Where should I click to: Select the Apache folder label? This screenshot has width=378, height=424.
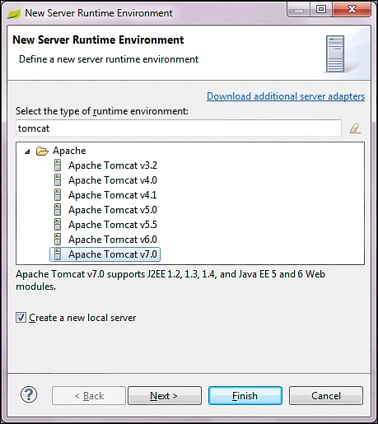tap(69, 151)
